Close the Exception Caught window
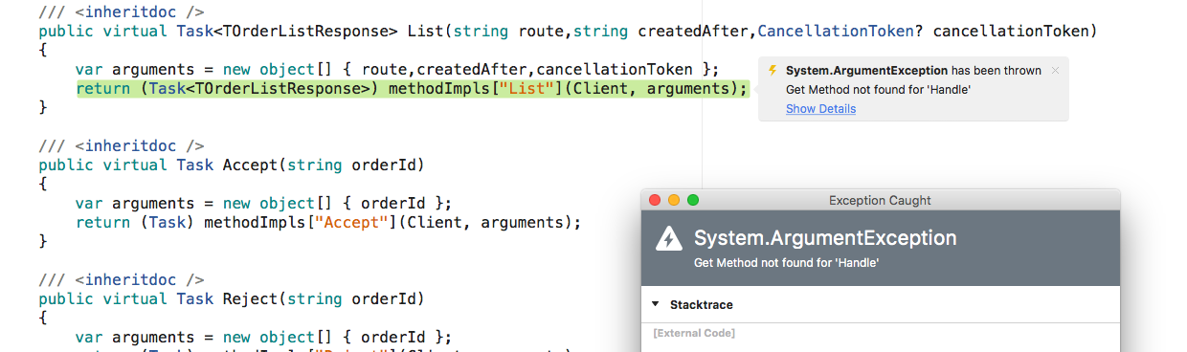This screenshot has height=352, width=1187. coord(656,200)
